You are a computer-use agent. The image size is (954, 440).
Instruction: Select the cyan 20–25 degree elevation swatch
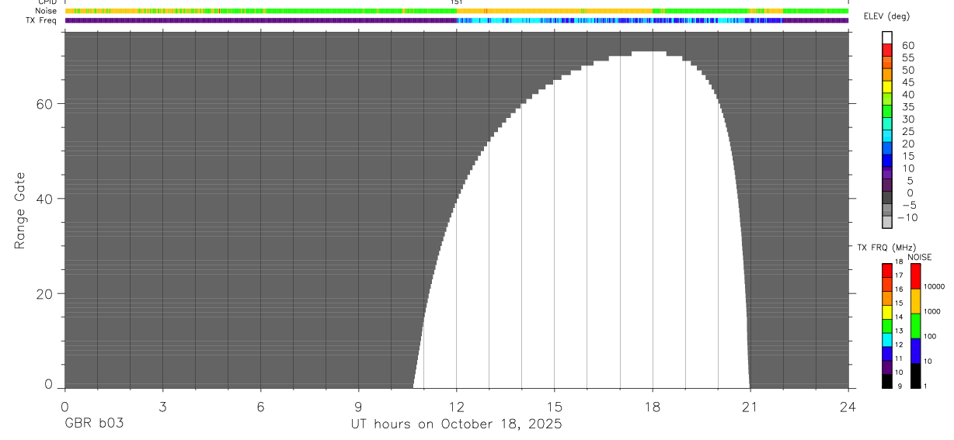coord(887,137)
